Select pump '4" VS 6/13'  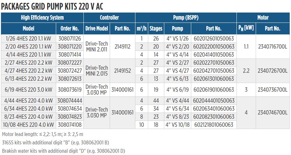[x=177, y=79]
